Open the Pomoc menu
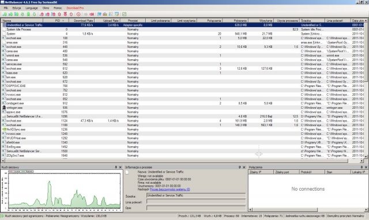Screen dimensions: 369x220 point(58,8)
